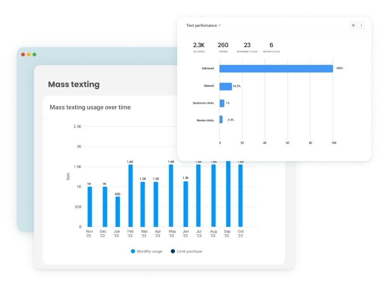Click the red traffic light in window corner

tap(24, 54)
